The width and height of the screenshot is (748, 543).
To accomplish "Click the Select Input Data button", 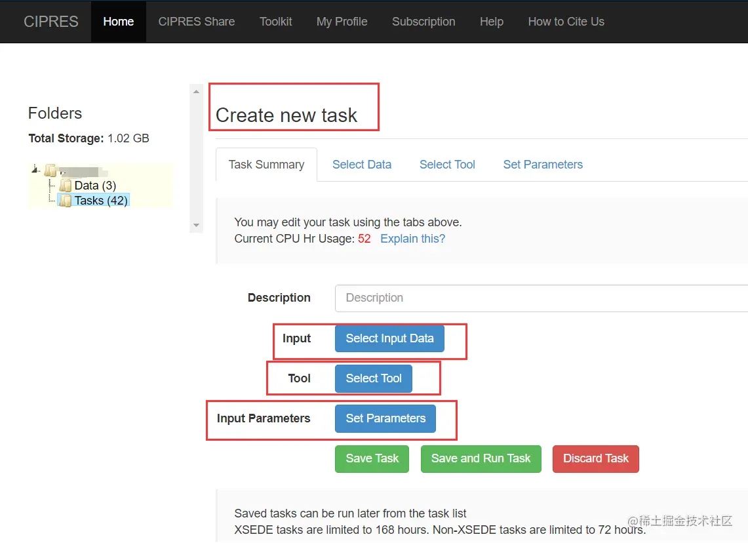I will point(389,338).
